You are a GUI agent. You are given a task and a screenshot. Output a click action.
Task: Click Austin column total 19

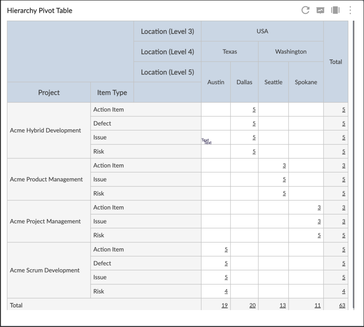coord(225,305)
